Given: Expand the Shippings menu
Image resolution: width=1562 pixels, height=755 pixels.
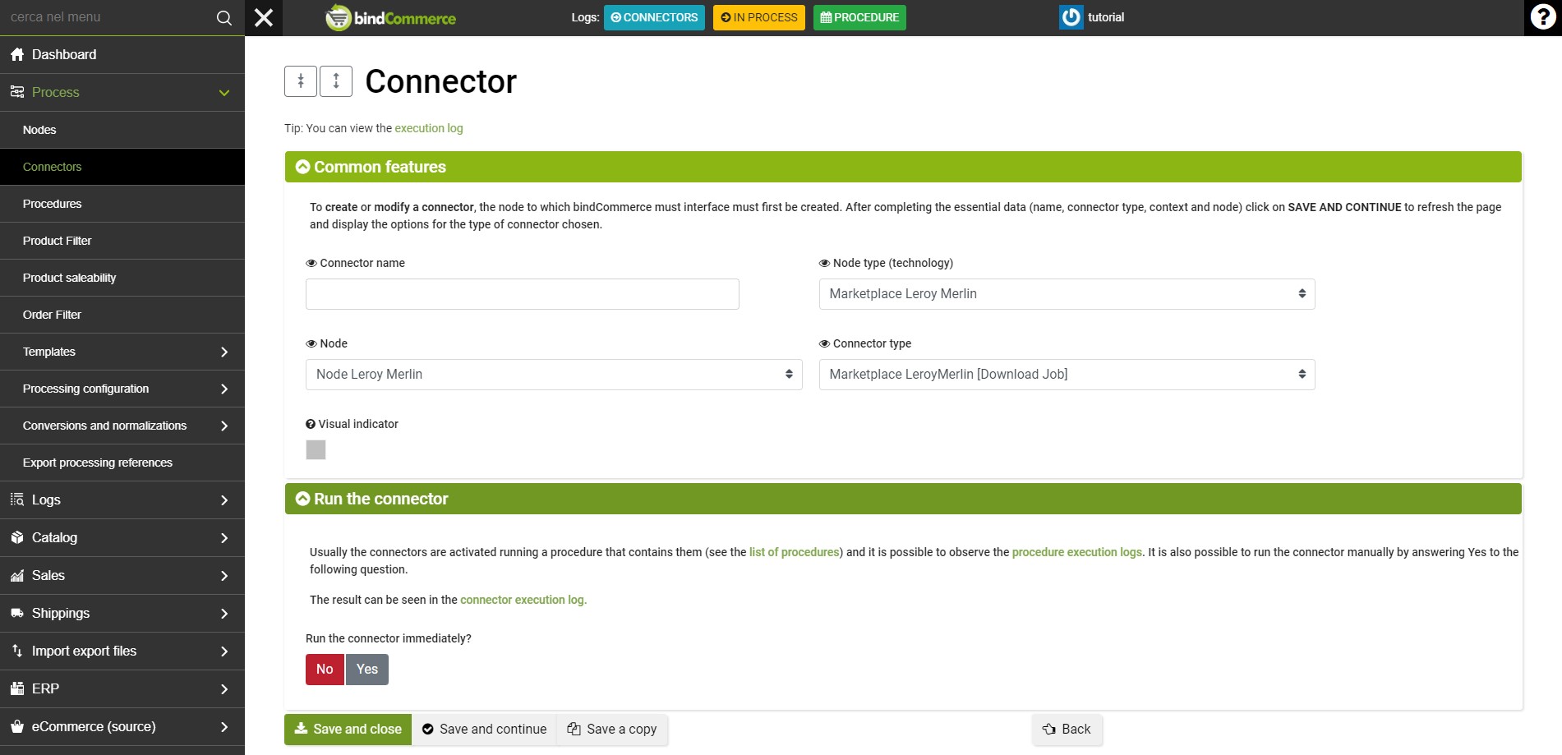Looking at the screenshot, I should coord(224,613).
